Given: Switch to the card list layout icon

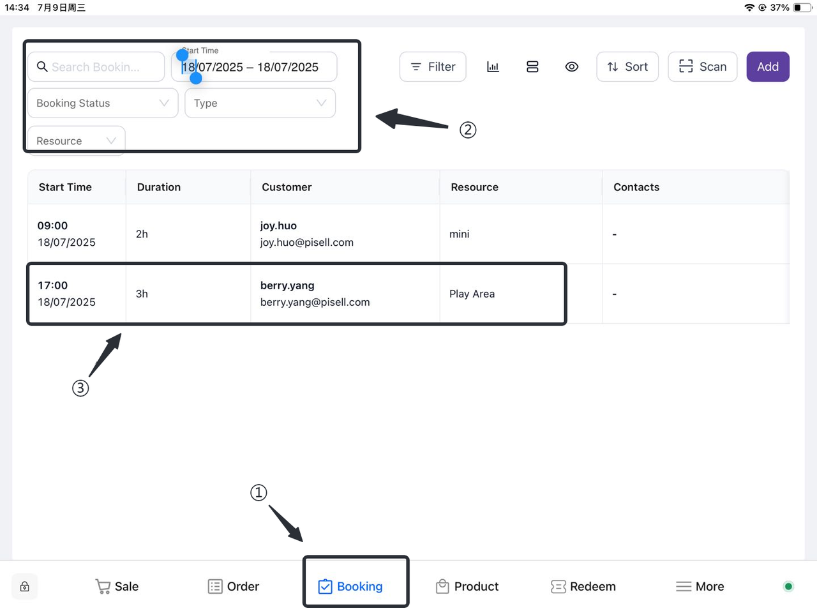Looking at the screenshot, I should pyautogui.click(x=532, y=67).
